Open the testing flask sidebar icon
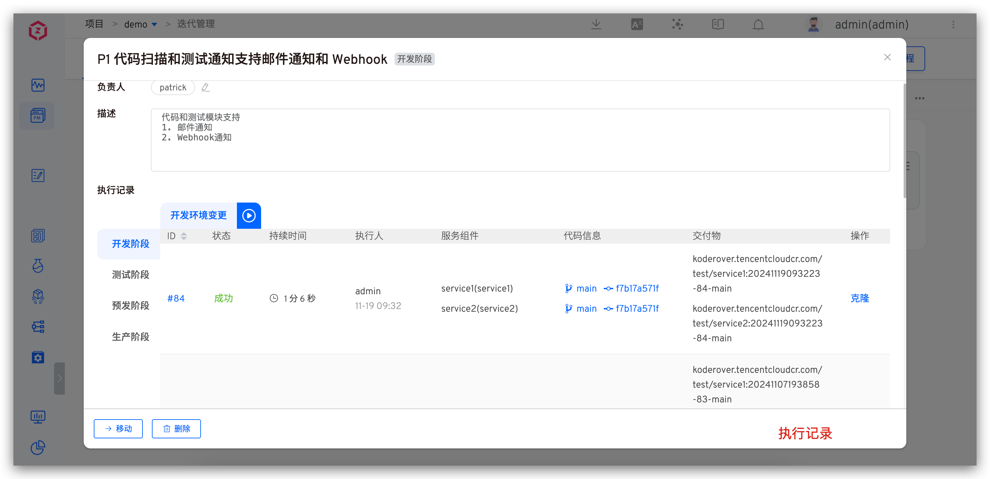Image resolution: width=990 pixels, height=479 pixels. point(38,265)
